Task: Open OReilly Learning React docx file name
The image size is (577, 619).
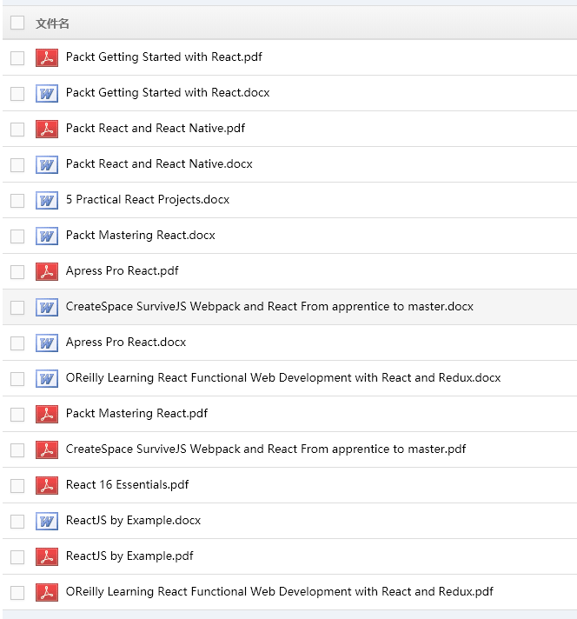Action: [283, 378]
